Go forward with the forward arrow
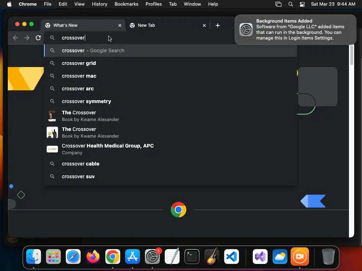This screenshot has width=362, height=271. coord(27,38)
